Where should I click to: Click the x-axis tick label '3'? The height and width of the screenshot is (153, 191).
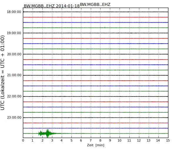(x=52, y=140)
